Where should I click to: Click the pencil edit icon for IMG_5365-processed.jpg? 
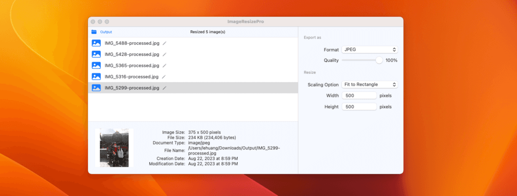click(165, 66)
